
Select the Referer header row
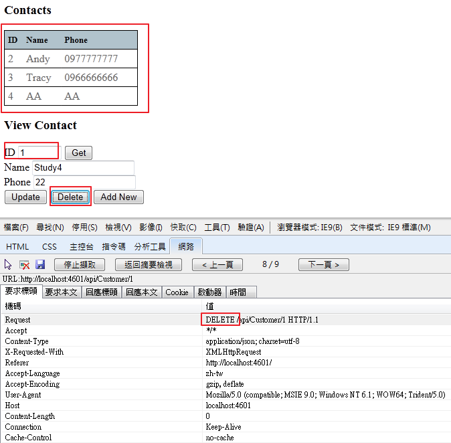(x=225, y=363)
